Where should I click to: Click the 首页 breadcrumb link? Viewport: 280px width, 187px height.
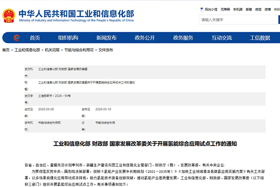coord(6,50)
